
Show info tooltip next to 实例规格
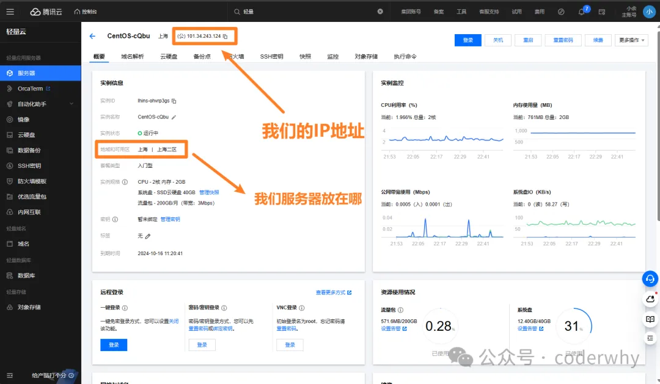tap(125, 182)
